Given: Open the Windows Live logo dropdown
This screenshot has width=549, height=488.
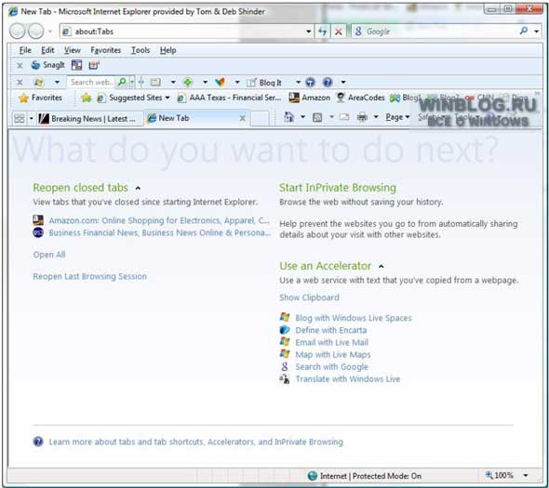Looking at the screenshot, I should pos(57,83).
